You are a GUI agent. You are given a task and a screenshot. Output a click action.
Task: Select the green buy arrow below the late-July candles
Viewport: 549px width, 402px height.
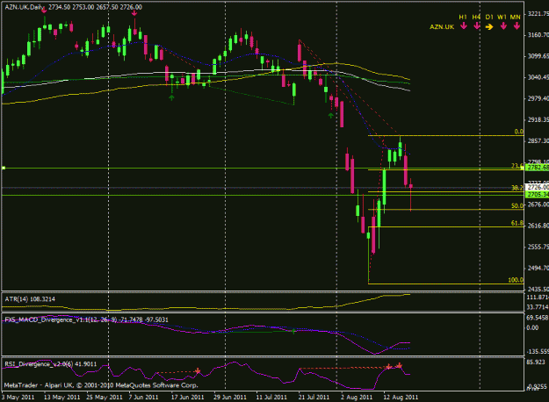tap(331, 115)
